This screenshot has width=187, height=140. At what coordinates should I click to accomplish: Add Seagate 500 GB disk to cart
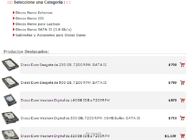pos(182,82)
